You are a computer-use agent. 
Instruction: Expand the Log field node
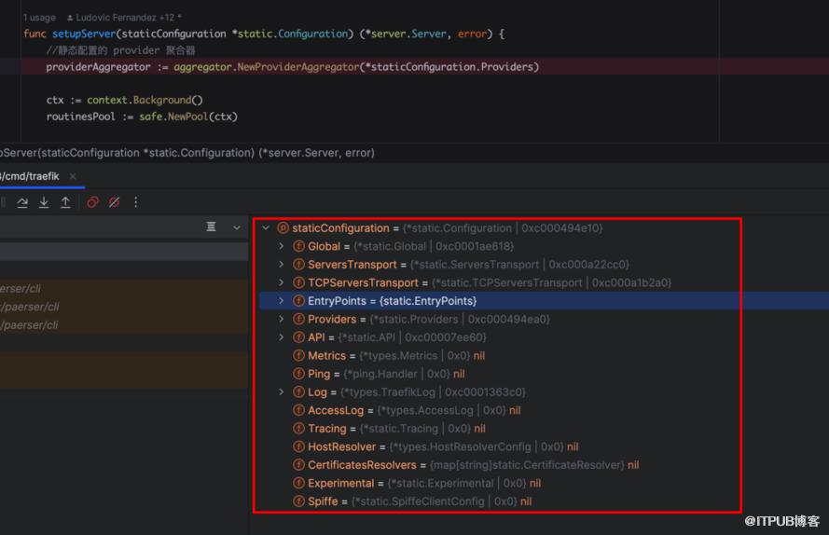[282, 391]
